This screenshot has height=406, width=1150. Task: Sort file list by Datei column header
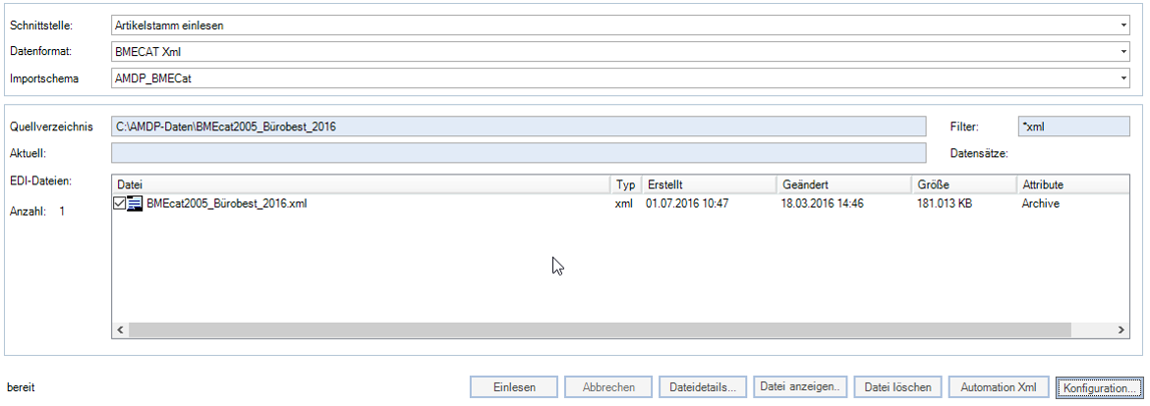tap(360, 184)
